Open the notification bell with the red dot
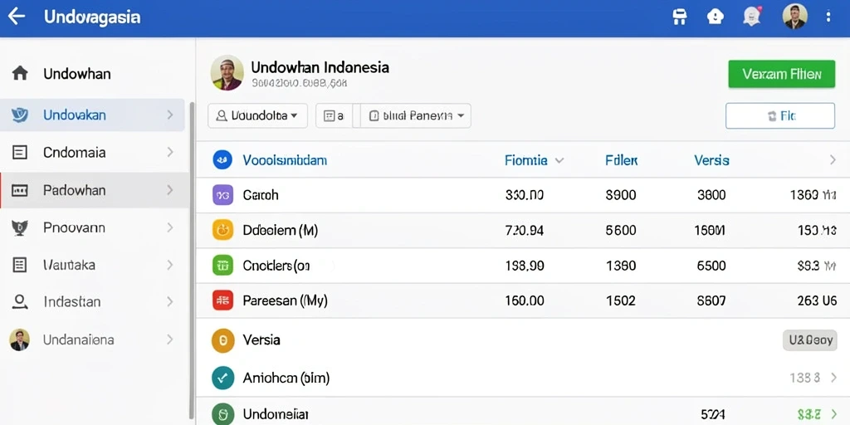 pyautogui.click(x=750, y=17)
